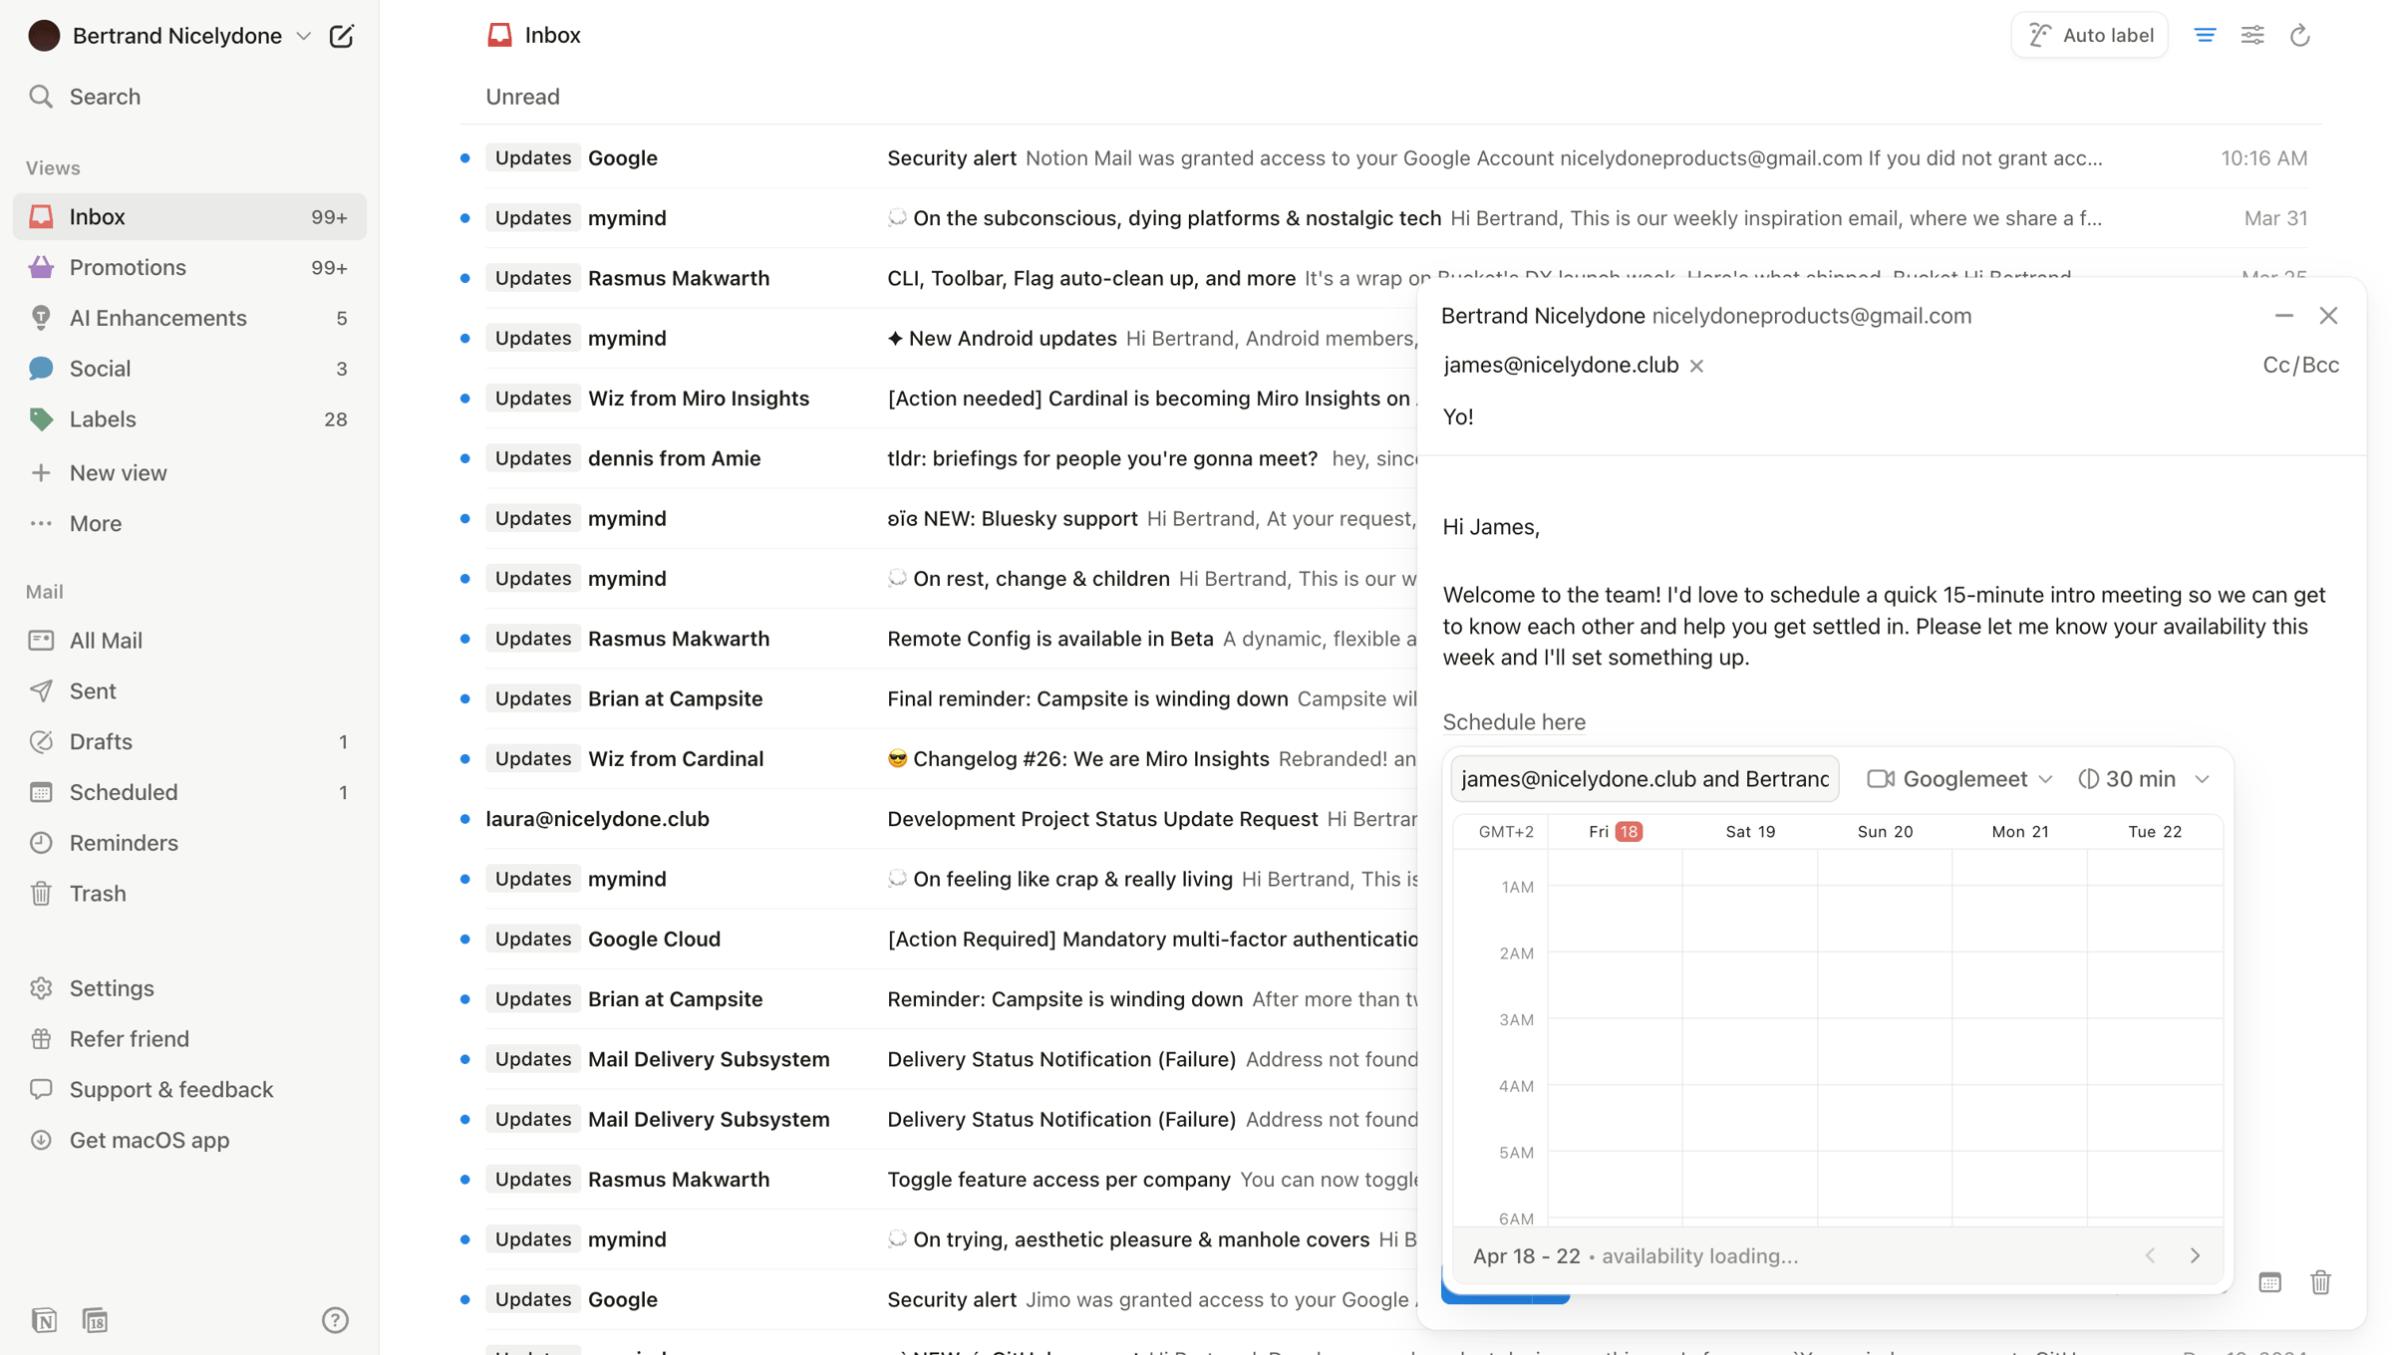
Task: Click the Search magnifier icon
Action: tap(41, 97)
